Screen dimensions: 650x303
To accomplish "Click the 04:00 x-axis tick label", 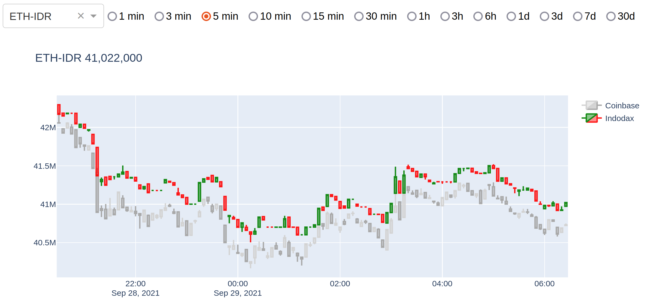I will pyautogui.click(x=442, y=284).
